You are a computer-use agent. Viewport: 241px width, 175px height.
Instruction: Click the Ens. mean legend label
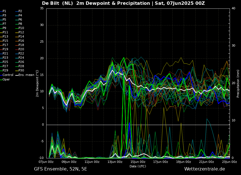tap(27, 75)
